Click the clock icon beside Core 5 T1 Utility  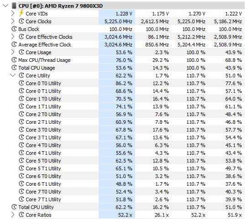click(21, 168)
